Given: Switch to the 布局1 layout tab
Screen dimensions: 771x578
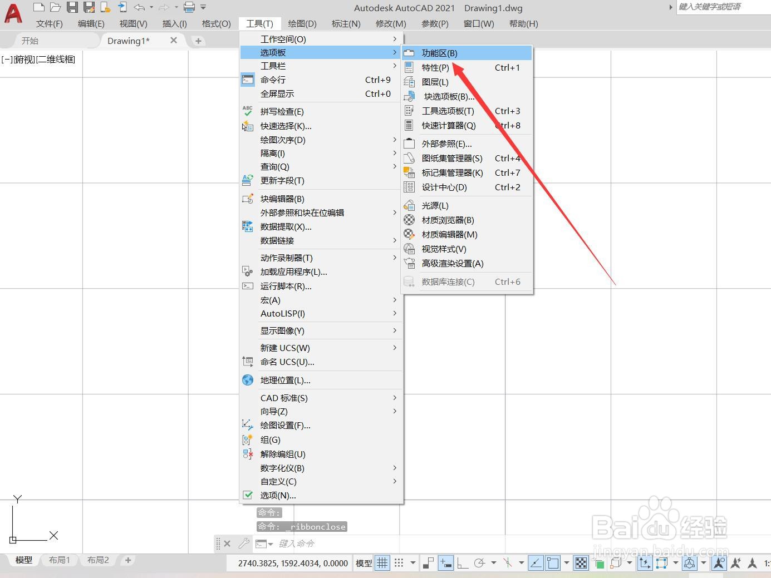Looking at the screenshot, I should tap(60, 560).
